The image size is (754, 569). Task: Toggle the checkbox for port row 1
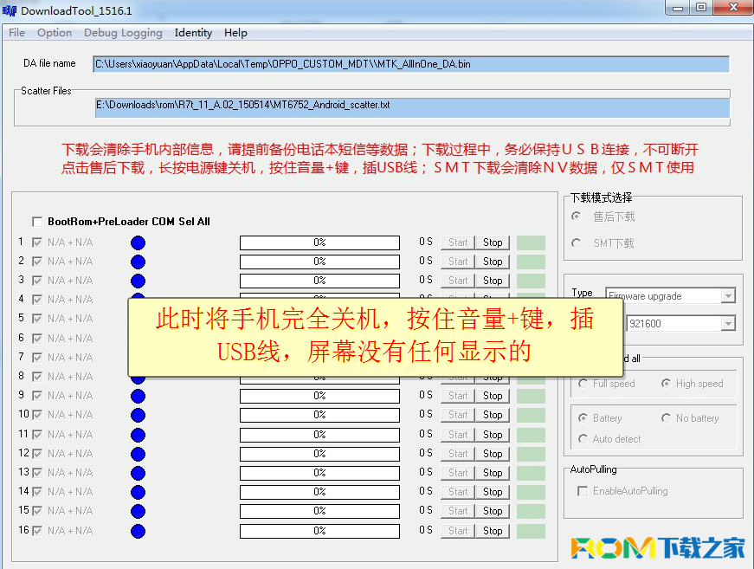point(37,242)
